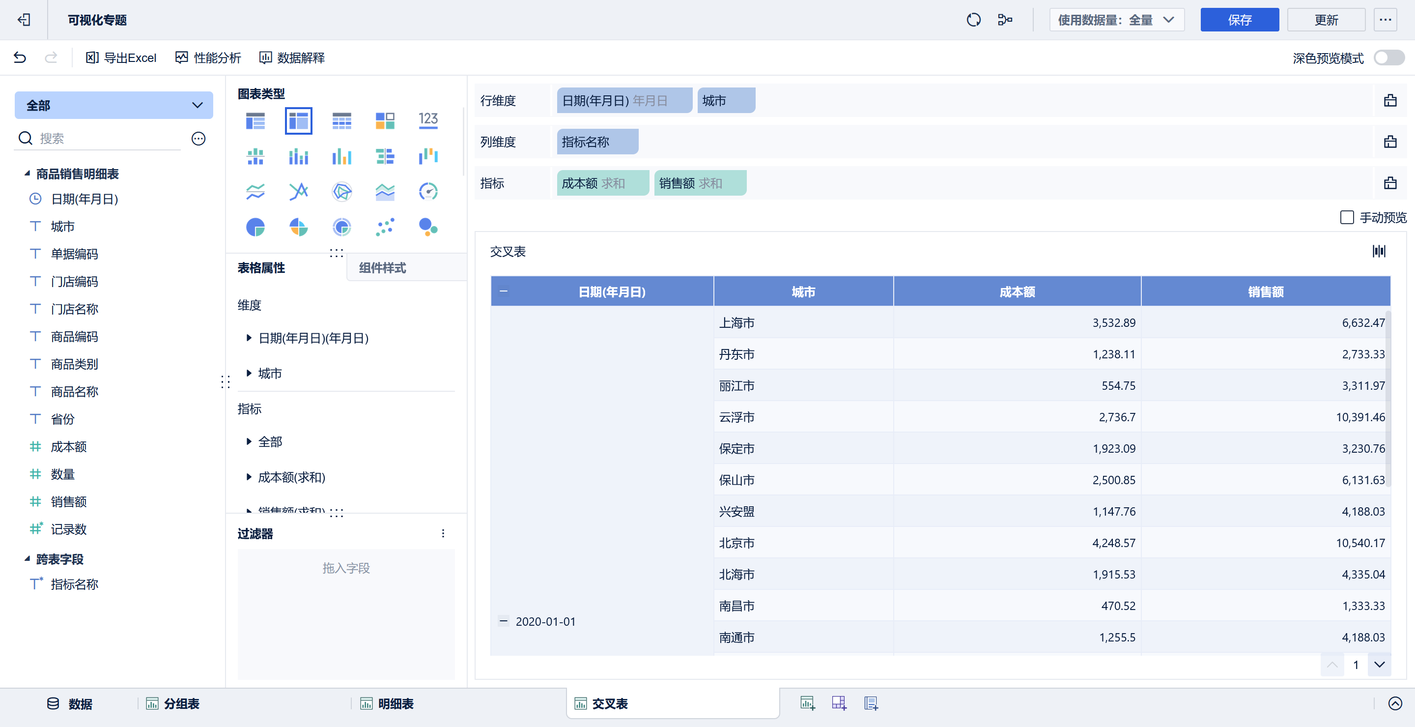This screenshot has width=1415, height=727.
Task: Click the 导出Excel button
Action: point(121,58)
